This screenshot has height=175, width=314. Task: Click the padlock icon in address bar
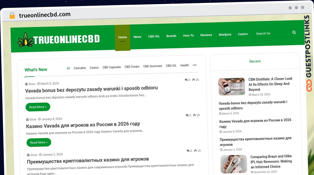12,16
